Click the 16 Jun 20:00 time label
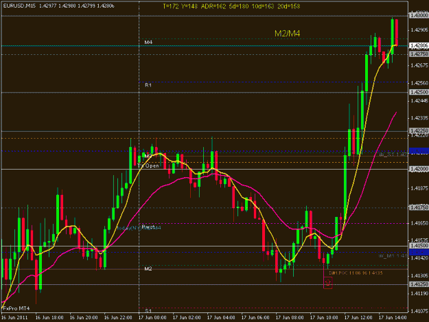The width and height of the screenshot is (429, 322). 84,318
